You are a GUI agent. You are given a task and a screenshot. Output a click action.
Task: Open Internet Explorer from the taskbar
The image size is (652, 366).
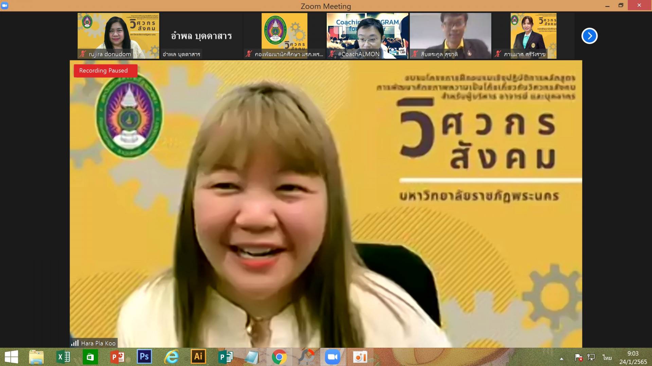171,357
